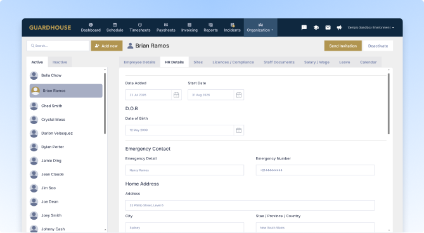Select Joe Dean in the employee list
Viewport: 424px width, 233px height.
point(66,202)
